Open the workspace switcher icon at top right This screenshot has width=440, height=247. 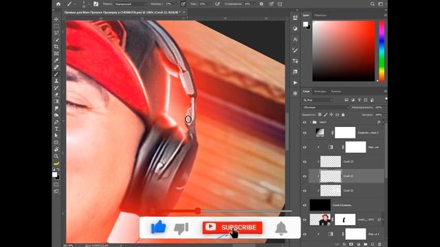[381, 4]
